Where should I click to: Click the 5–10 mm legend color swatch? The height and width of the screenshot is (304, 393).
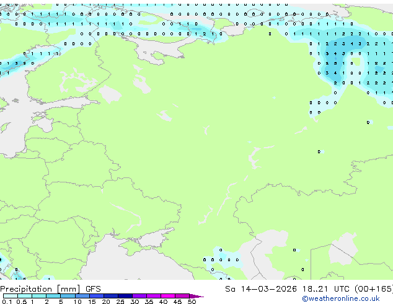[x=68, y=296]
